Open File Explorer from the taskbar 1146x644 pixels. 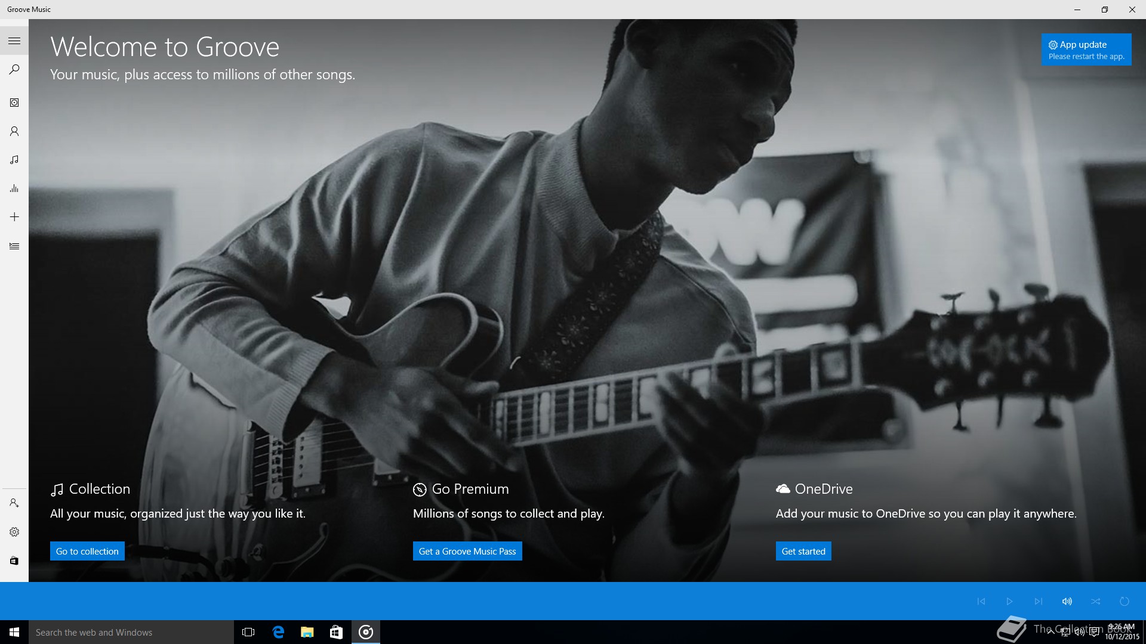tap(307, 632)
